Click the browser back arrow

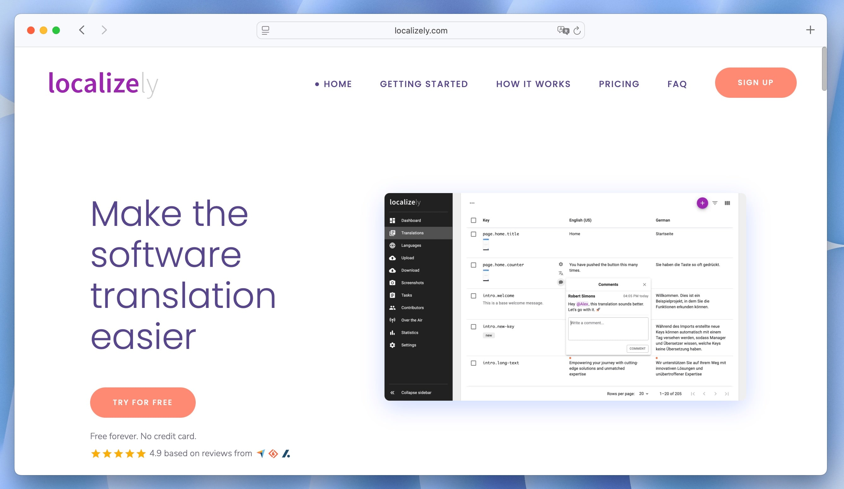82,30
